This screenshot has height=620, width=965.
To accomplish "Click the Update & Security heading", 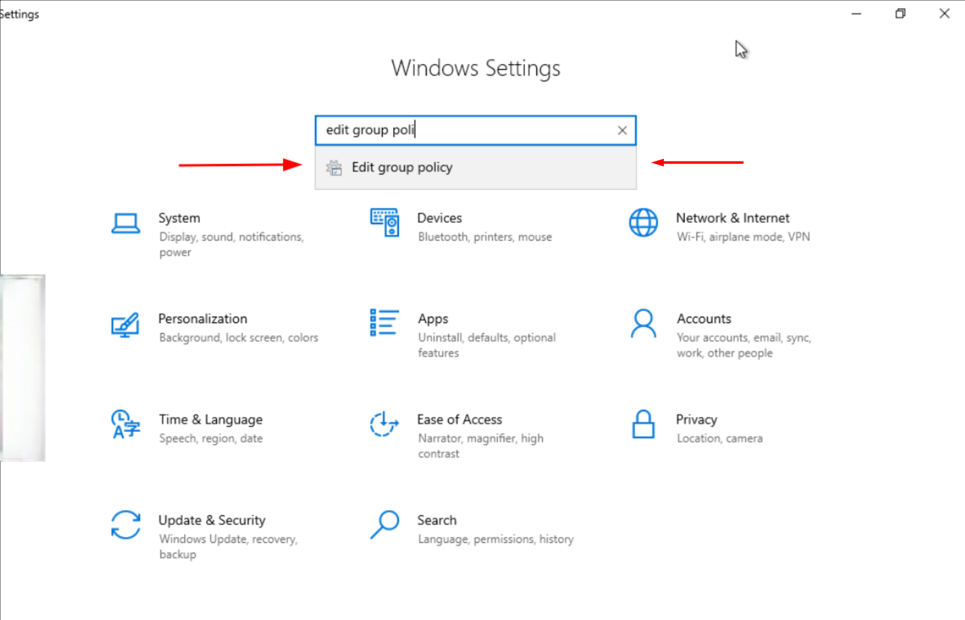I will [212, 520].
